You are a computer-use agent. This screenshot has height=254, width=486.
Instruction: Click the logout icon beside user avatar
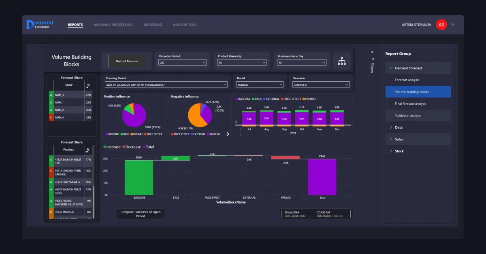[x=452, y=25]
